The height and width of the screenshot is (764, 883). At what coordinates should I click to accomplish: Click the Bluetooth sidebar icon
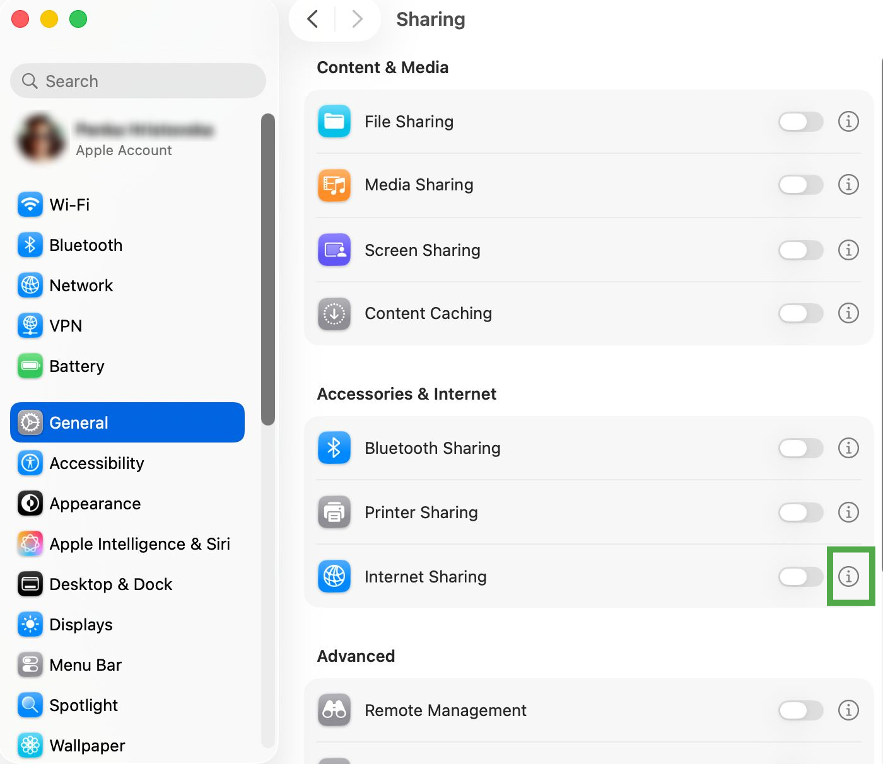30,245
